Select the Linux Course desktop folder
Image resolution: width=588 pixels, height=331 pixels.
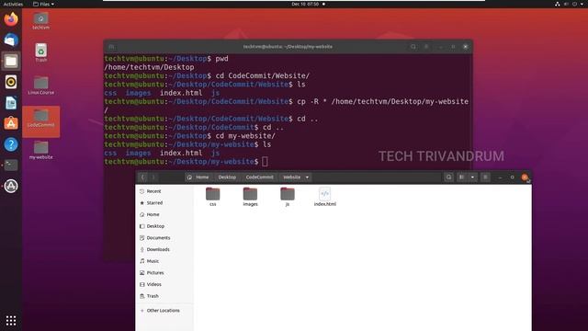coord(40,86)
